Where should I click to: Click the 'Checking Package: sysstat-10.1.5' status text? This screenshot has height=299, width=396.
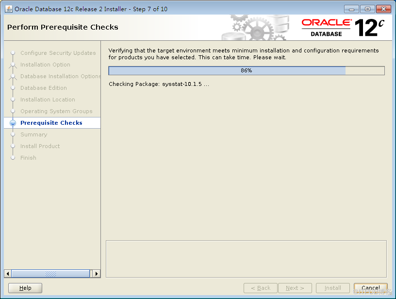159,84
